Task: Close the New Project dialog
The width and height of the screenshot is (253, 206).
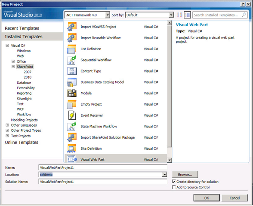Action: (x=248, y=4)
